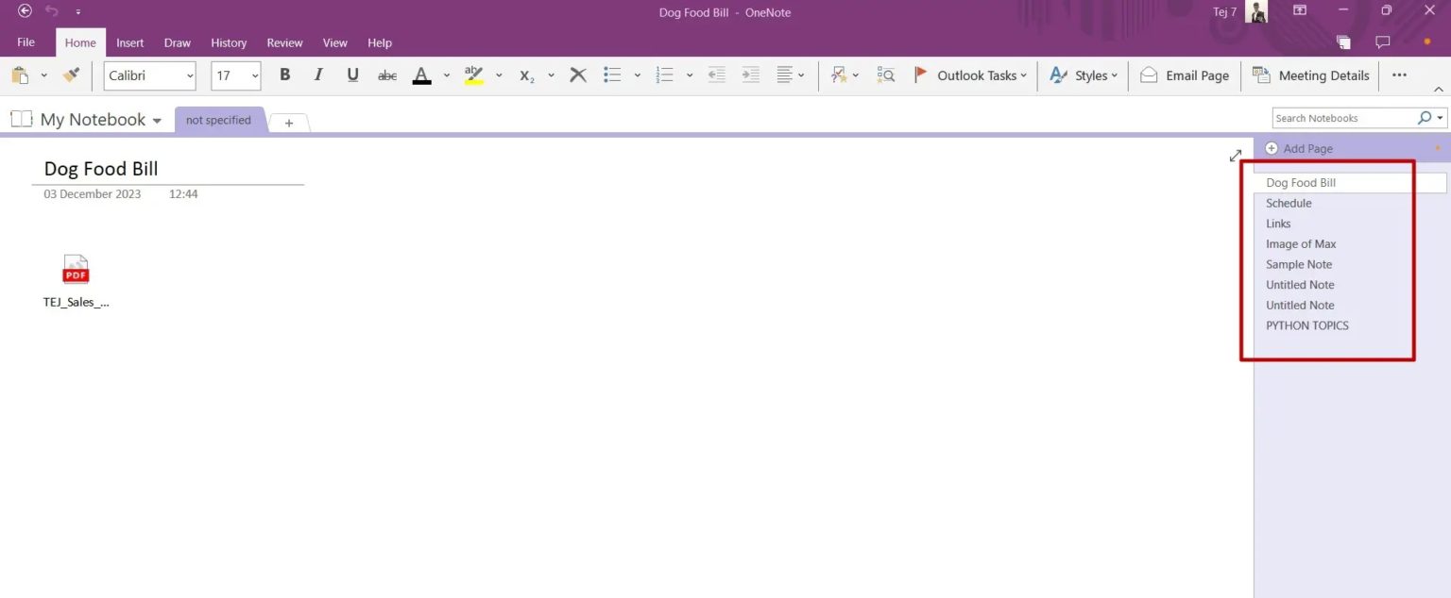Select the Format Painter tool

[x=71, y=75]
